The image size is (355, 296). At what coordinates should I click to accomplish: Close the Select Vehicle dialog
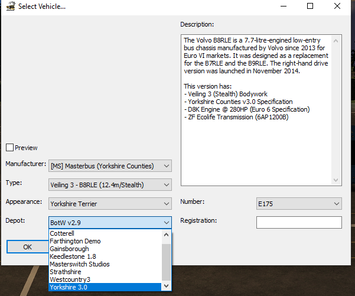pyautogui.click(x=337, y=6)
